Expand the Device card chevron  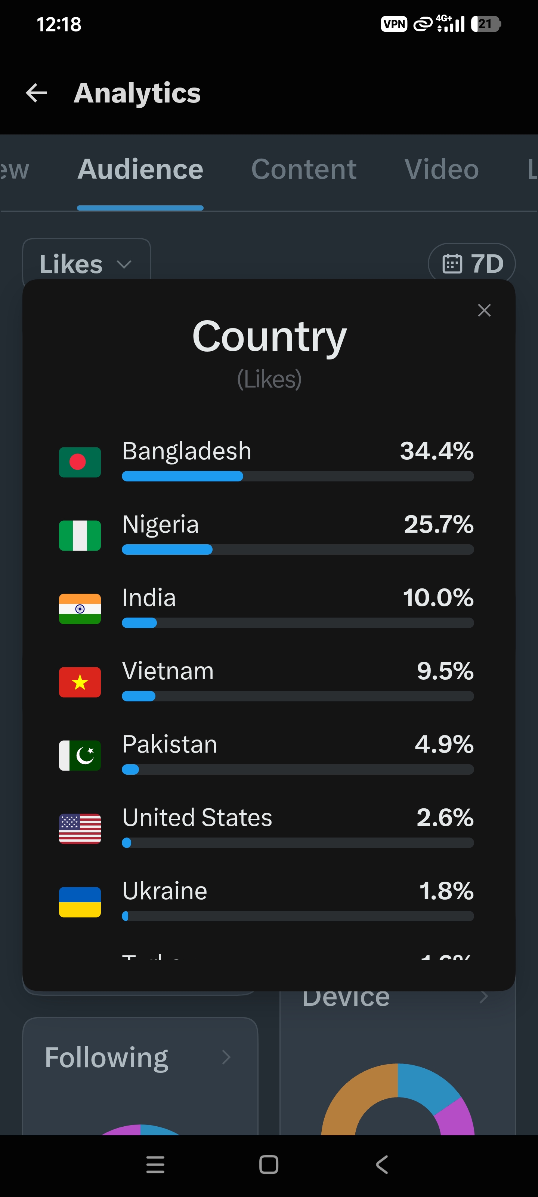click(484, 997)
